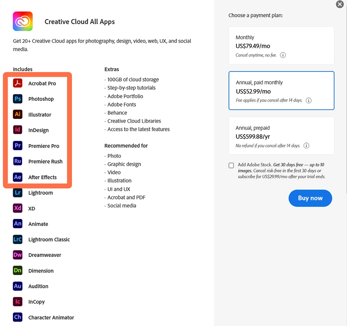Click the InCopy Ic icon

click(x=18, y=302)
